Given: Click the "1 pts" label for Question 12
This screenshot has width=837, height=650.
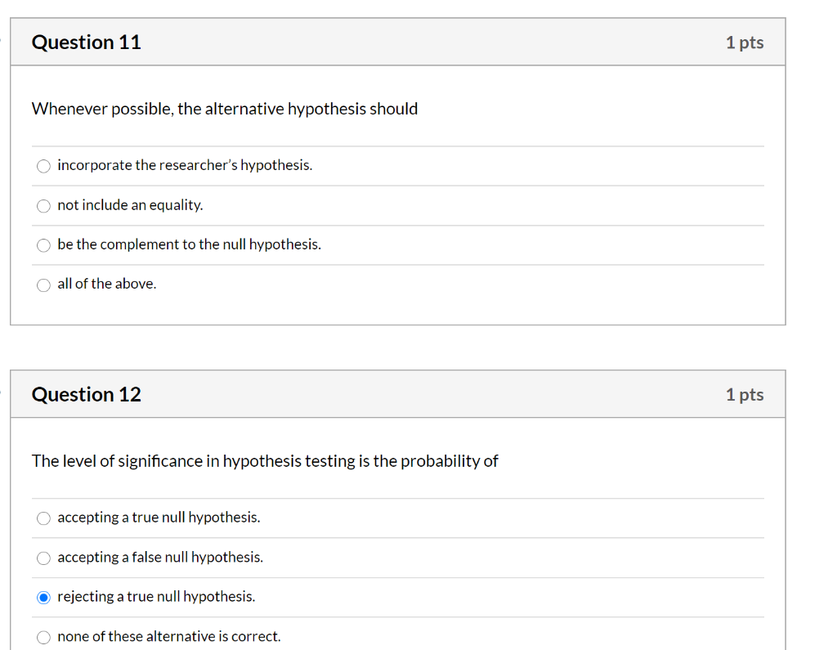Looking at the screenshot, I should [x=745, y=394].
